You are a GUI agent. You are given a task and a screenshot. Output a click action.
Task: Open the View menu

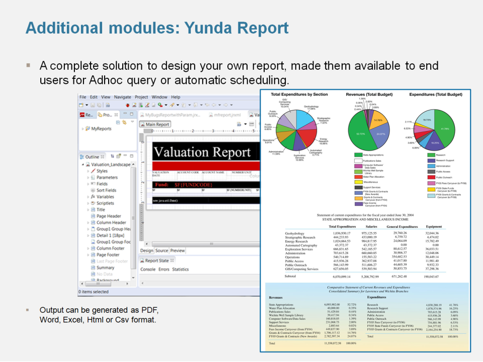(106, 97)
